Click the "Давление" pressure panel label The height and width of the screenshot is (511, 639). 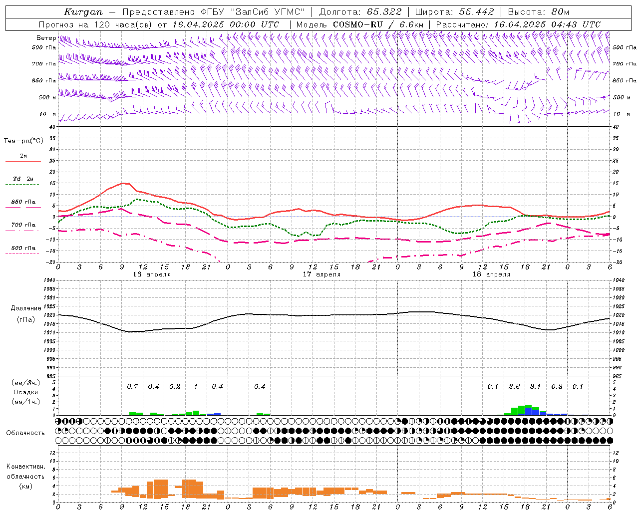pyautogui.click(x=26, y=308)
